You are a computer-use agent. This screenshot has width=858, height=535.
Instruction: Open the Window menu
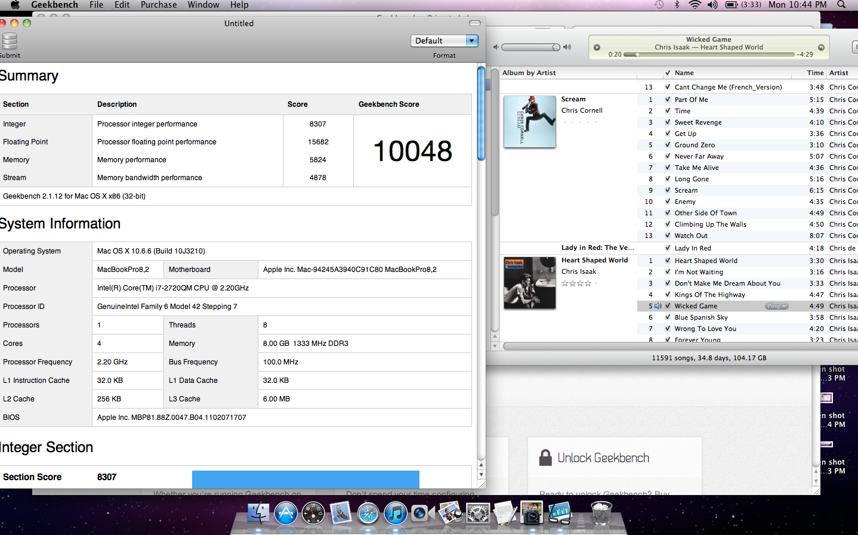[x=203, y=5]
